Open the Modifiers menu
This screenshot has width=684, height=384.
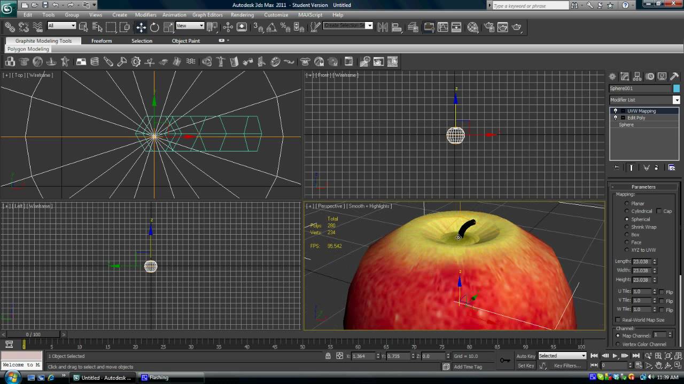pos(145,15)
